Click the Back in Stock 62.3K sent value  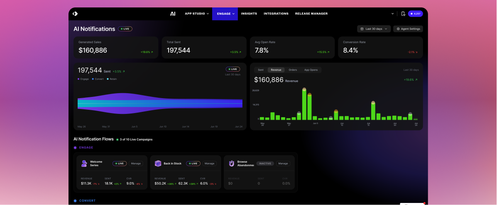click(183, 183)
